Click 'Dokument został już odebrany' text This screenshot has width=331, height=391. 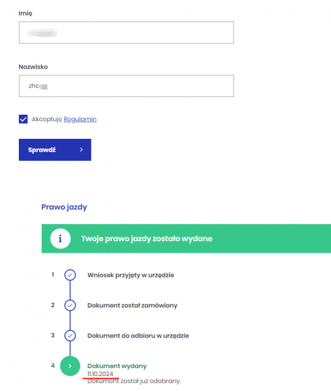(134, 381)
